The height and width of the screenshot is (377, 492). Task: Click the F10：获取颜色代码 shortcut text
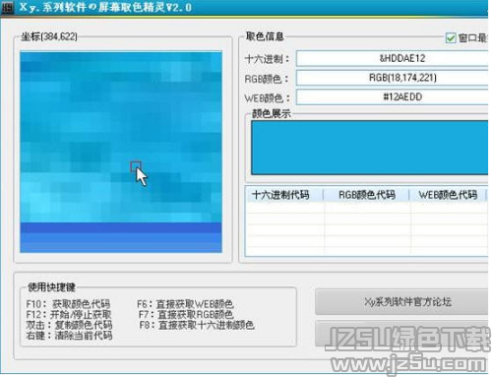68,304
